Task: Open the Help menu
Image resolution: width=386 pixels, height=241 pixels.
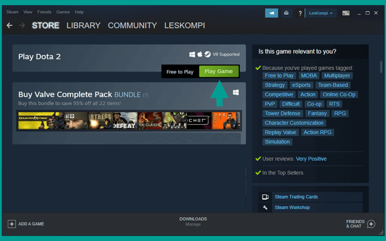Action: pyautogui.click(x=79, y=12)
